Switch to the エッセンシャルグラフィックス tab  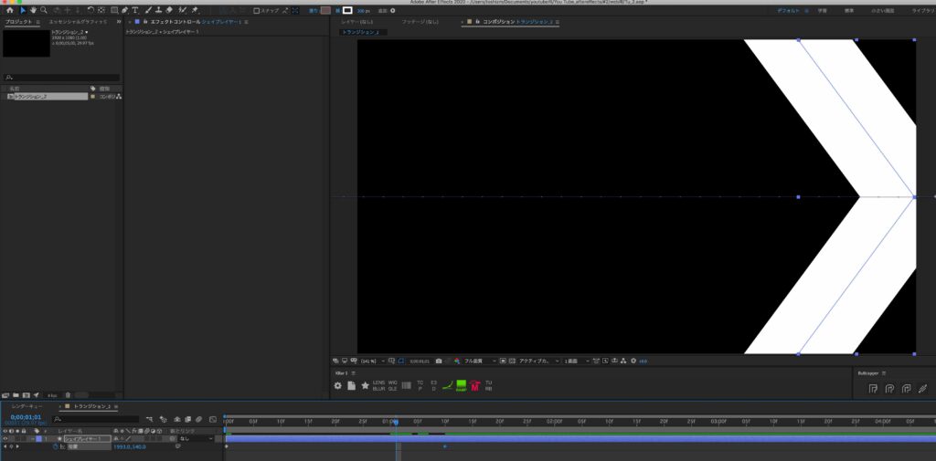coord(78,22)
